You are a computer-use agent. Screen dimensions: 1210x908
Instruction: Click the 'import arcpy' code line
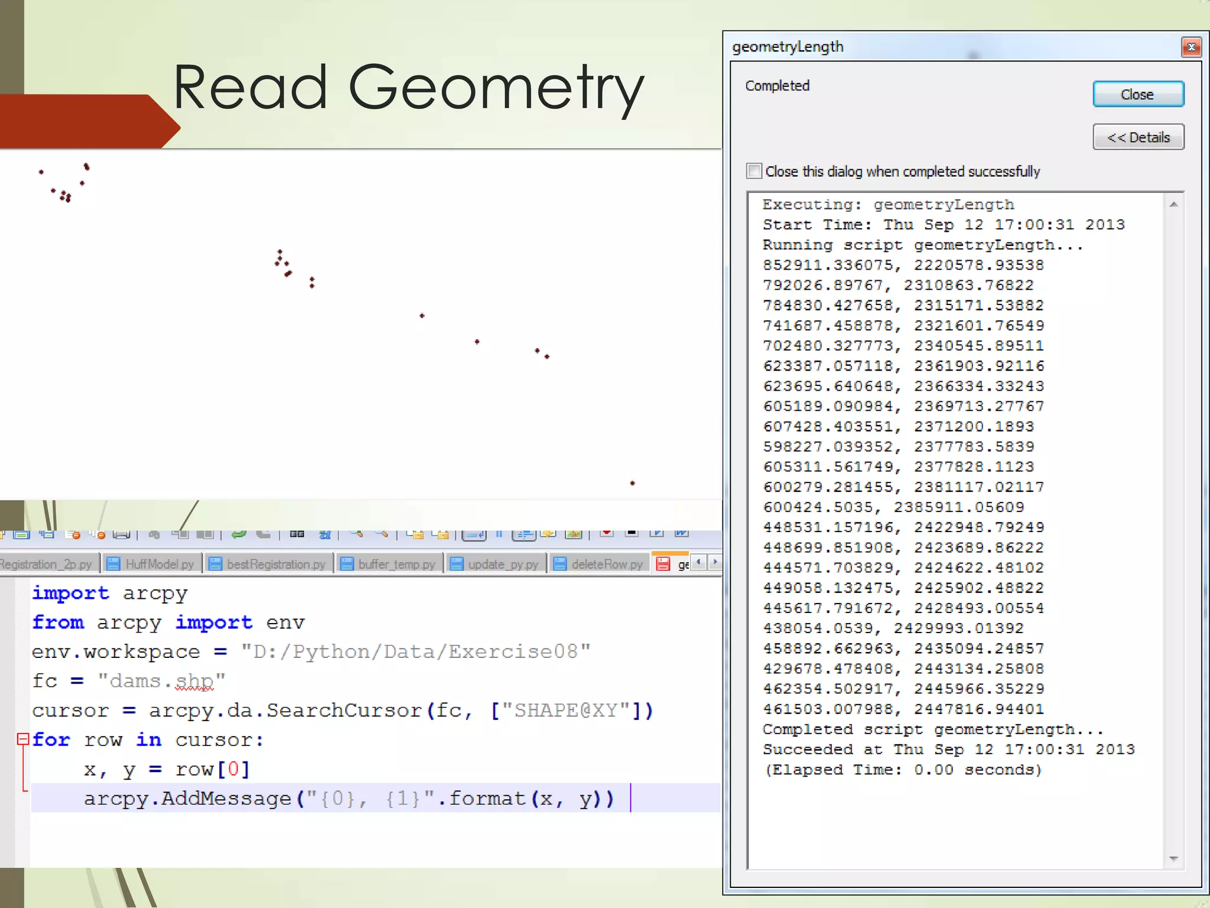(109, 593)
